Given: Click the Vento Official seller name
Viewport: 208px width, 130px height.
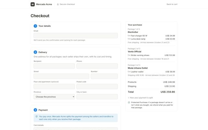Looking at the screenshot, I should coord(135,52).
